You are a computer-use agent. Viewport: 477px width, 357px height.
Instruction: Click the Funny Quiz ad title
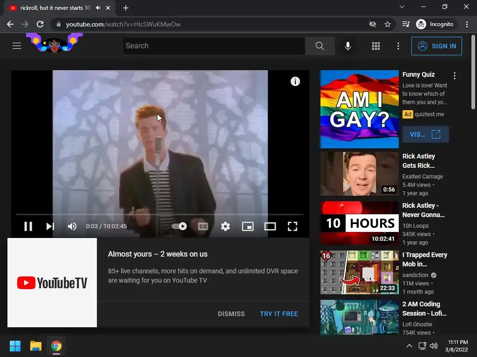pos(418,74)
